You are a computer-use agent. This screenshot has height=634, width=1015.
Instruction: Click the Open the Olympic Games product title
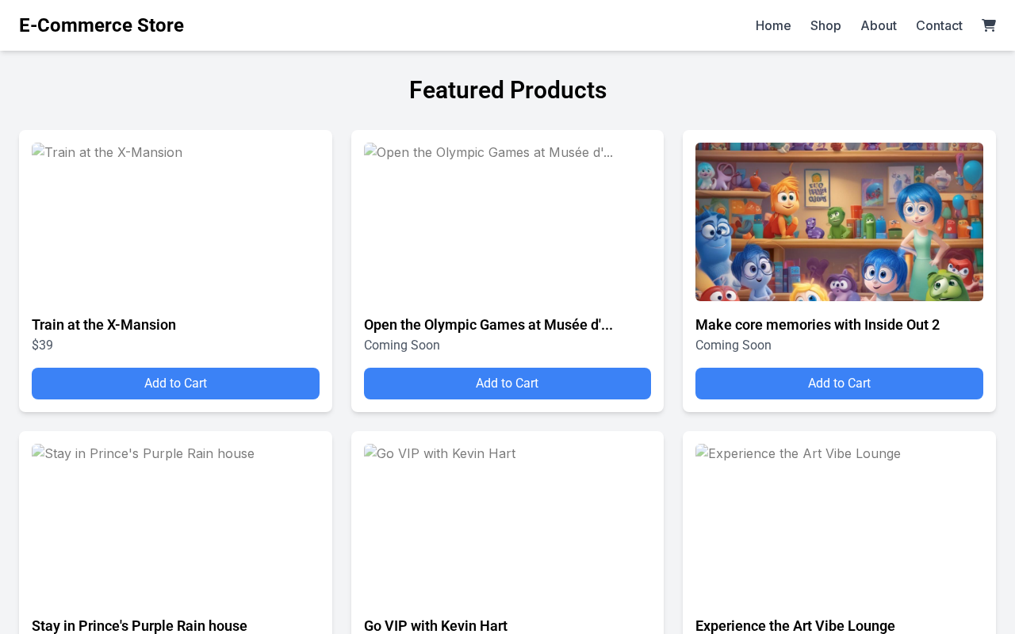488,325
